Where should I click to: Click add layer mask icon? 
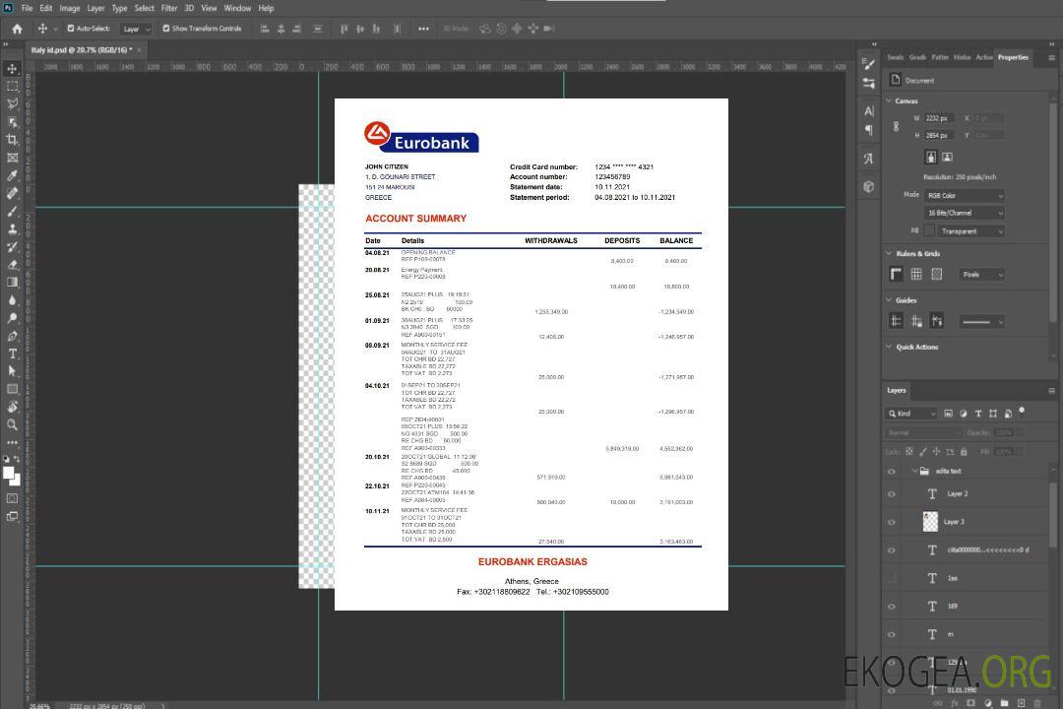(970, 703)
